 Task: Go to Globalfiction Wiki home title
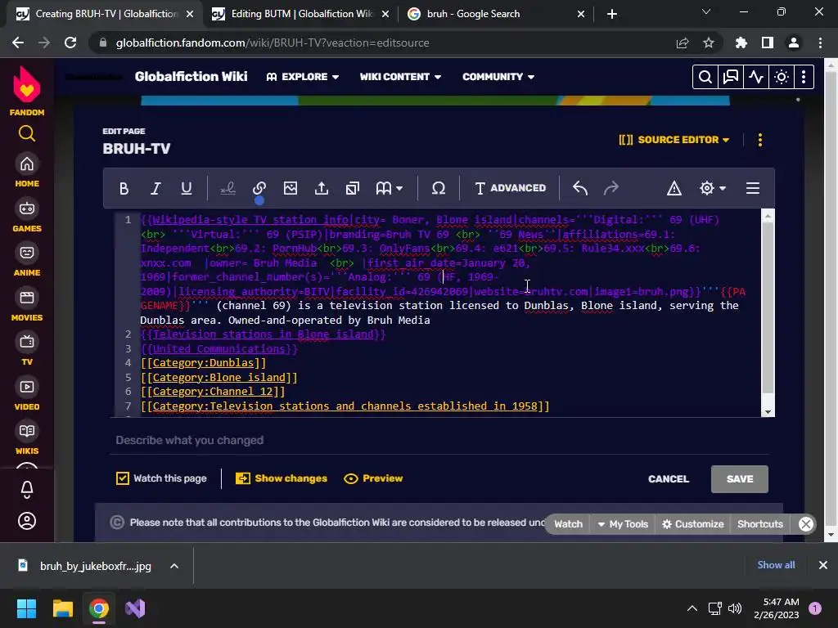[x=191, y=77]
